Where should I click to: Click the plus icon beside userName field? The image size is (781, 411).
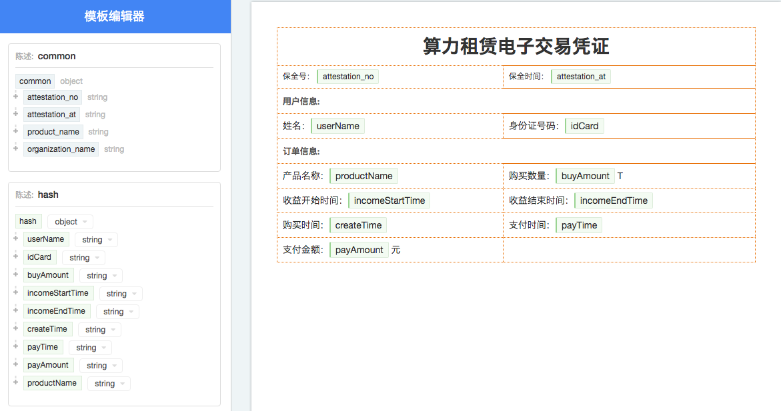tap(15, 238)
